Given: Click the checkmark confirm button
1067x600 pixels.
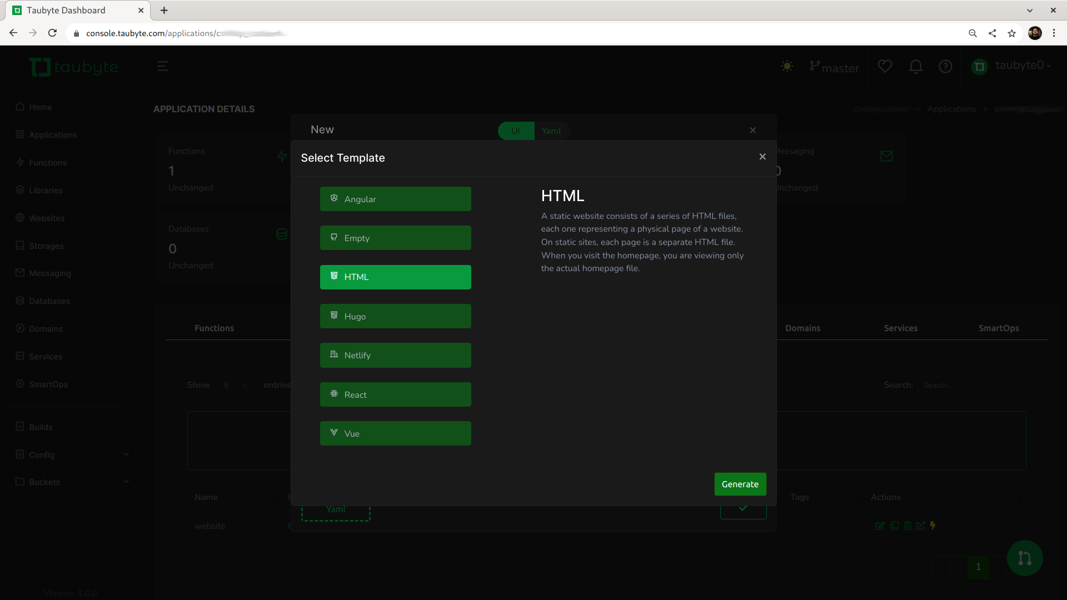Looking at the screenshot, I should (x=743, y=511).
